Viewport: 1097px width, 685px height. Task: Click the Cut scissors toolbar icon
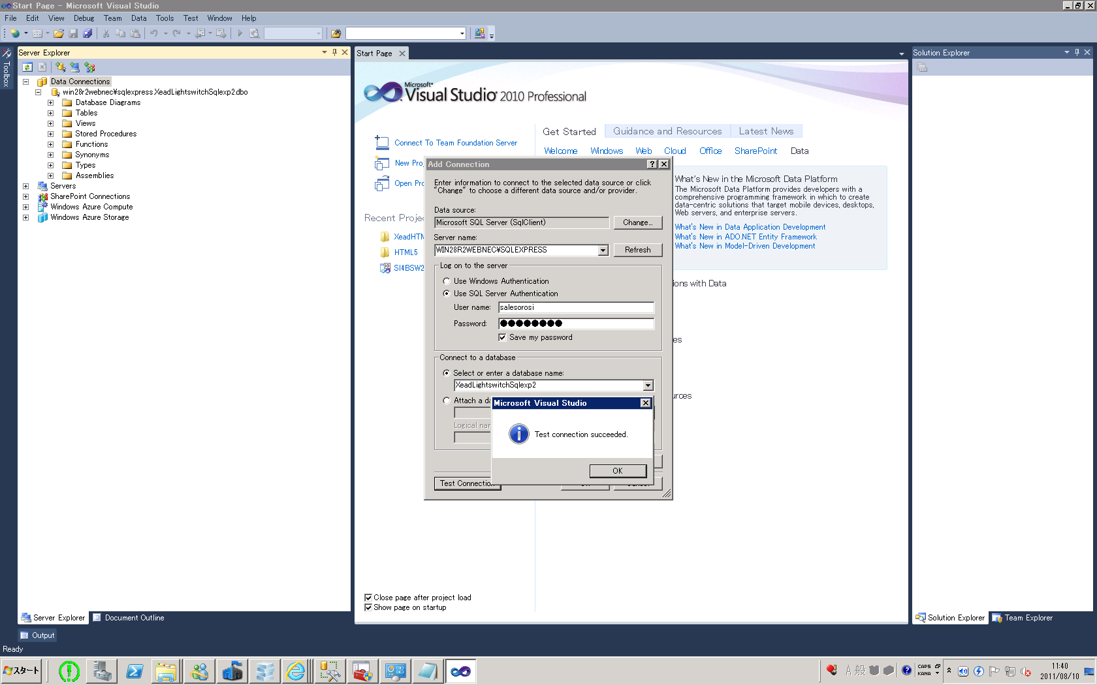[x=106, y=33]
